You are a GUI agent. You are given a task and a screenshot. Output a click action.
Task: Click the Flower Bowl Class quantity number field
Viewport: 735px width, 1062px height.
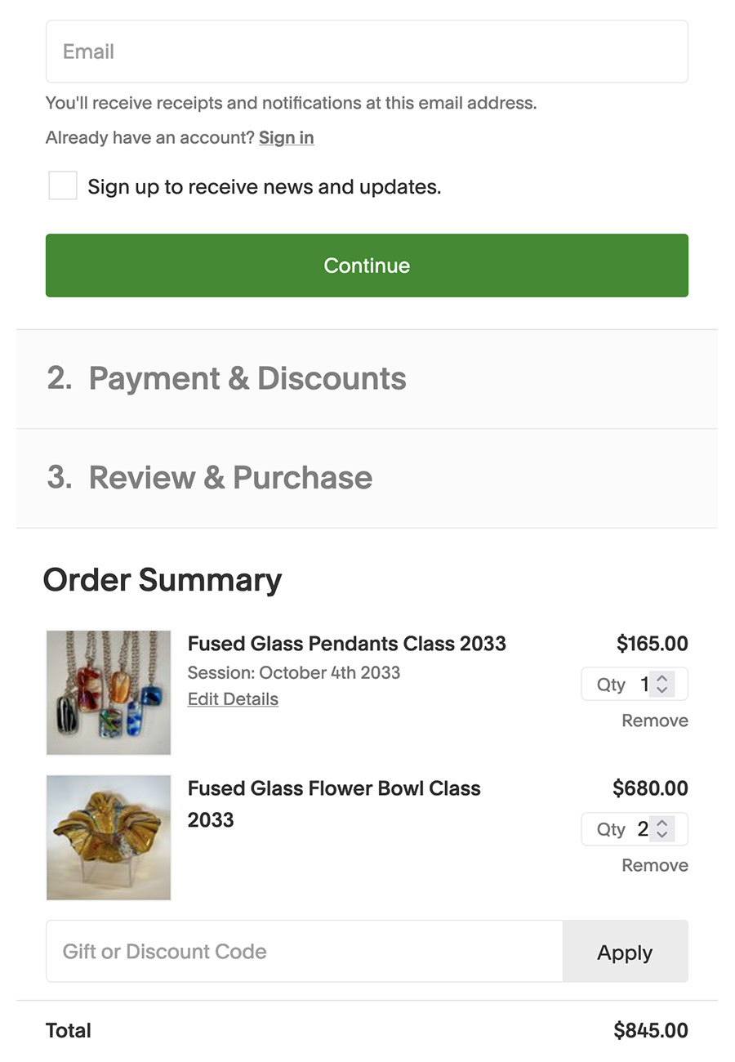point(642,829)
